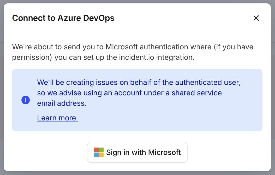Screen dimensions: 275x175
Task: Click the Microsoft four-square logo
Action: click(x=99, y=152)
